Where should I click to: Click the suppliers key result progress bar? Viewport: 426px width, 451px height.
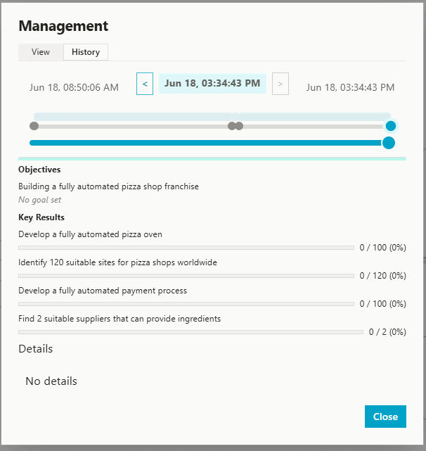(186, 332)
